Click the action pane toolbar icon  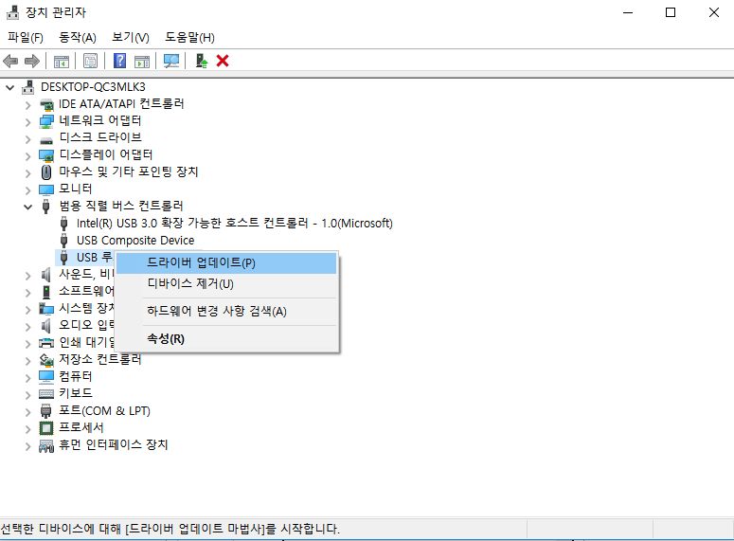click(142, 61)
